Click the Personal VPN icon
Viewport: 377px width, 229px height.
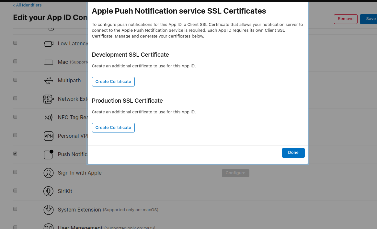(x=49, y=136)
